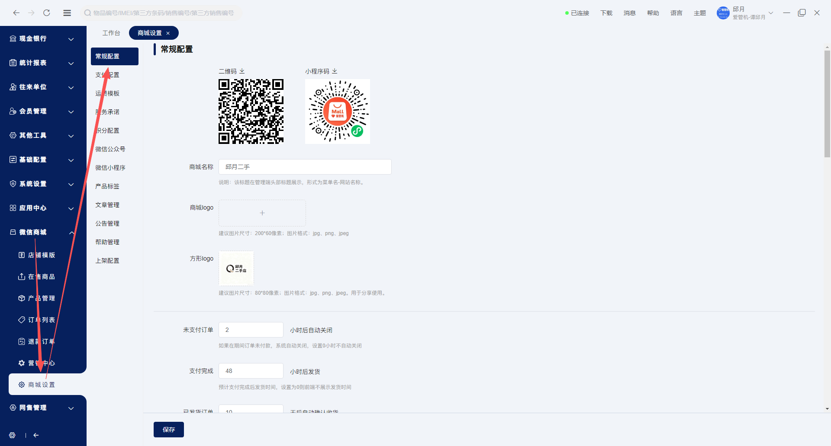Screen dimensions: 831x446
Task: Switch to the 工作台 tab
Action: [x=111, y=33]
